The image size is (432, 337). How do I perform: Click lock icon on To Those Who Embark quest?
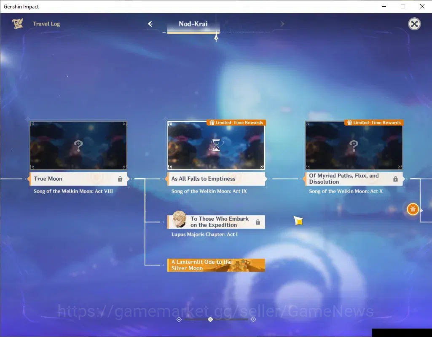tap(258, 222)
